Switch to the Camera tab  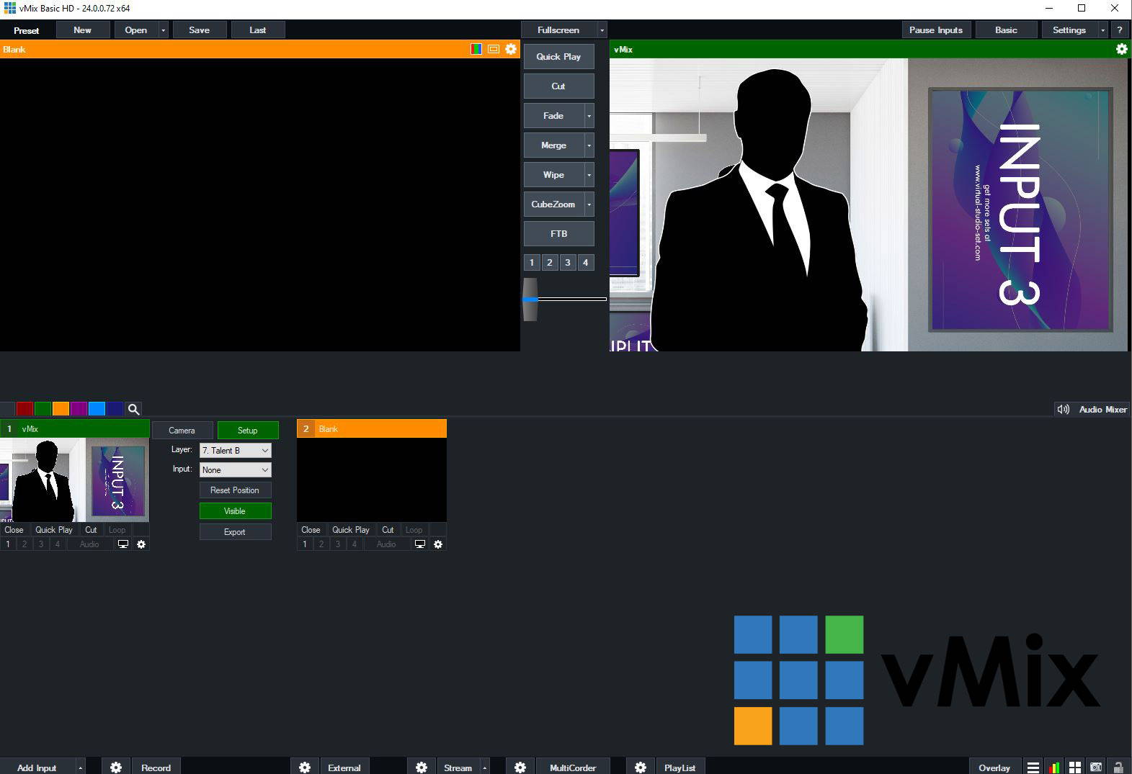(182, 431)
